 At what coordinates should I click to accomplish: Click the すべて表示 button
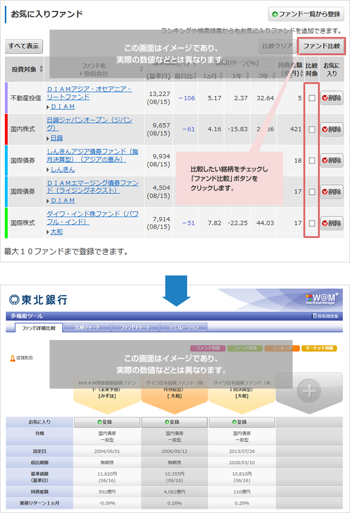(x=23, y=46)
